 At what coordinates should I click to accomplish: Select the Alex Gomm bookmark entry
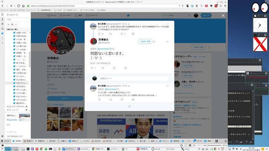[20, 96]
